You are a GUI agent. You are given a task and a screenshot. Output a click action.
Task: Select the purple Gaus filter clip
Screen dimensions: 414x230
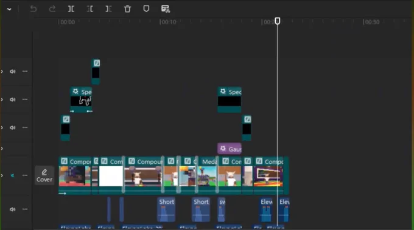pos(230,149)
